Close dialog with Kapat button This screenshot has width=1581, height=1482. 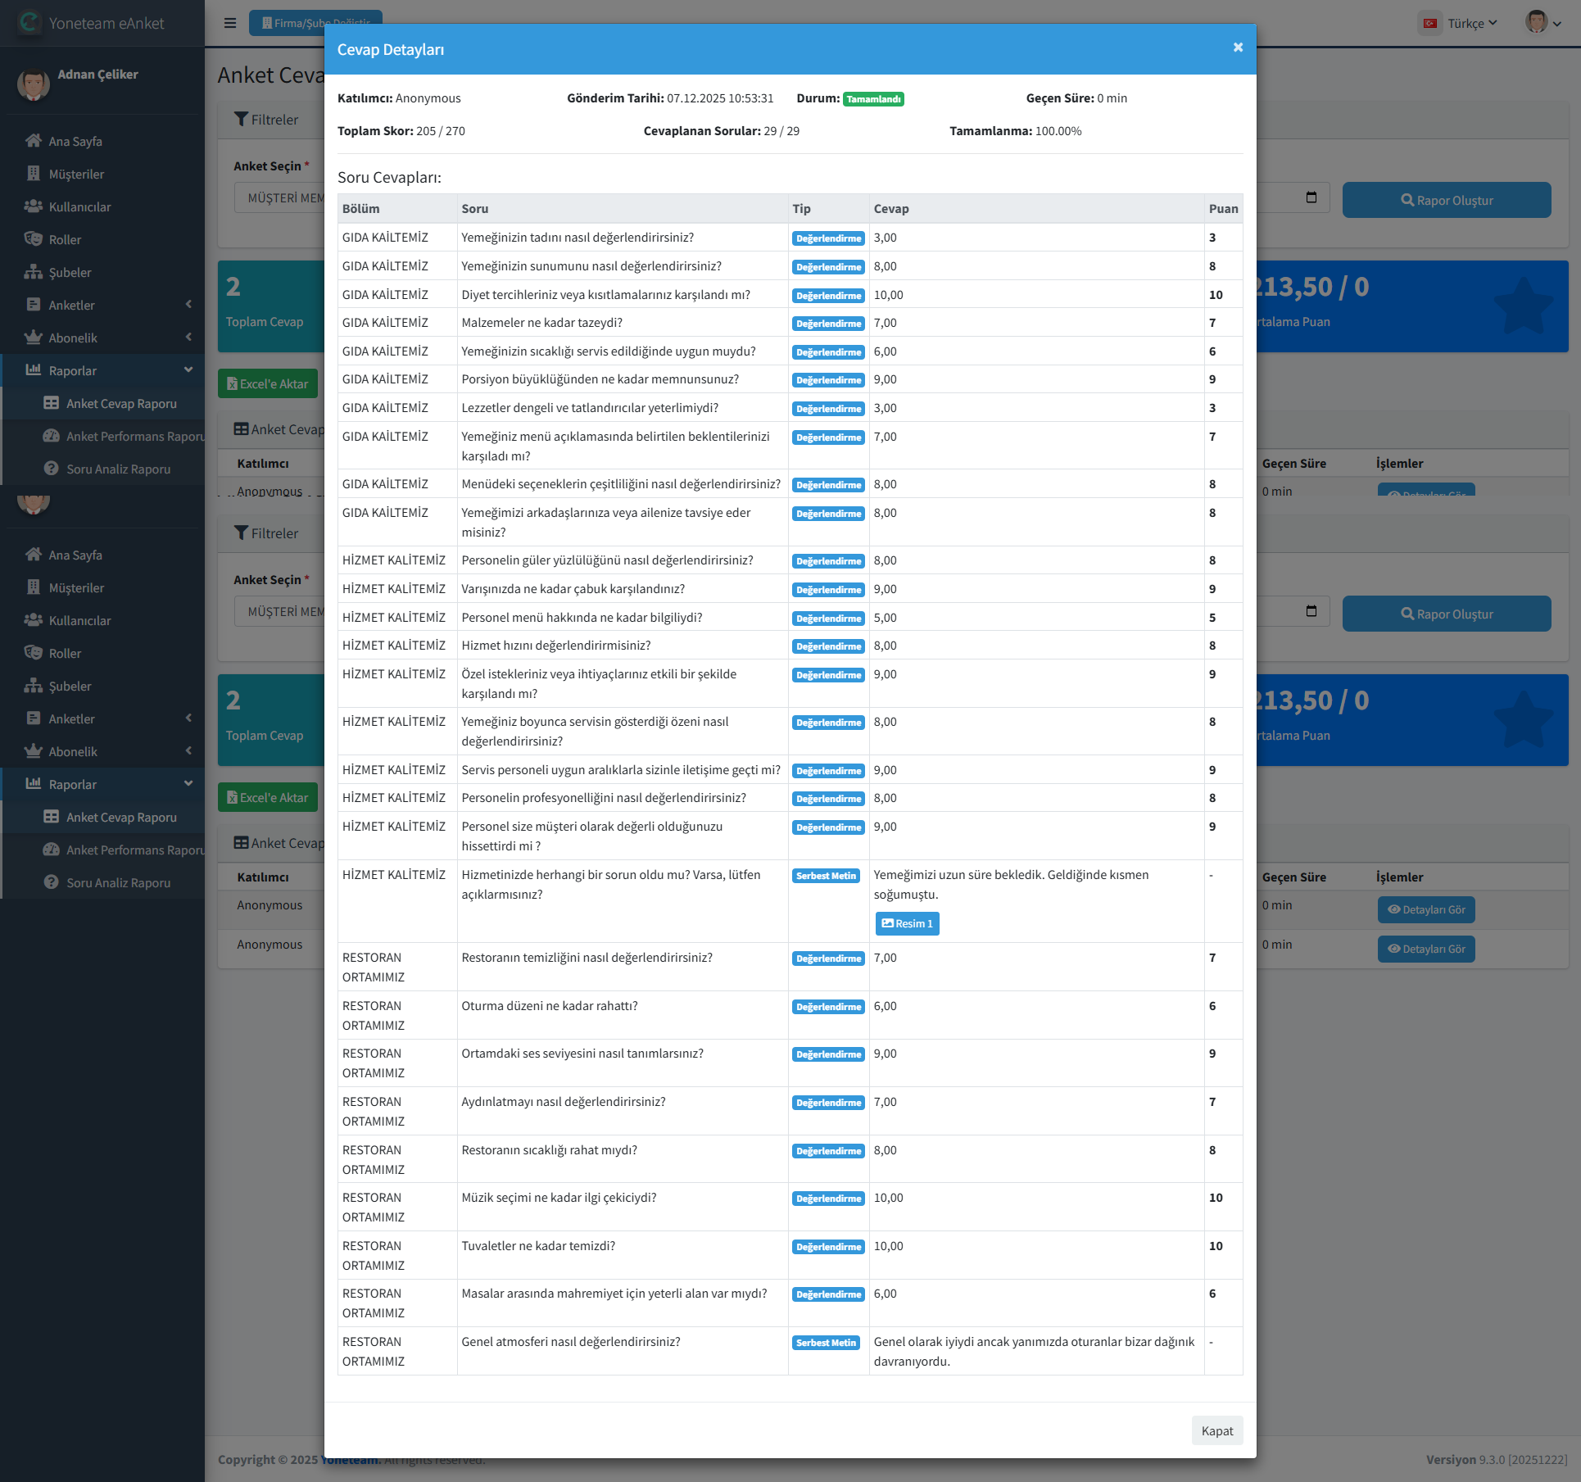[x=1216, y=1430]
